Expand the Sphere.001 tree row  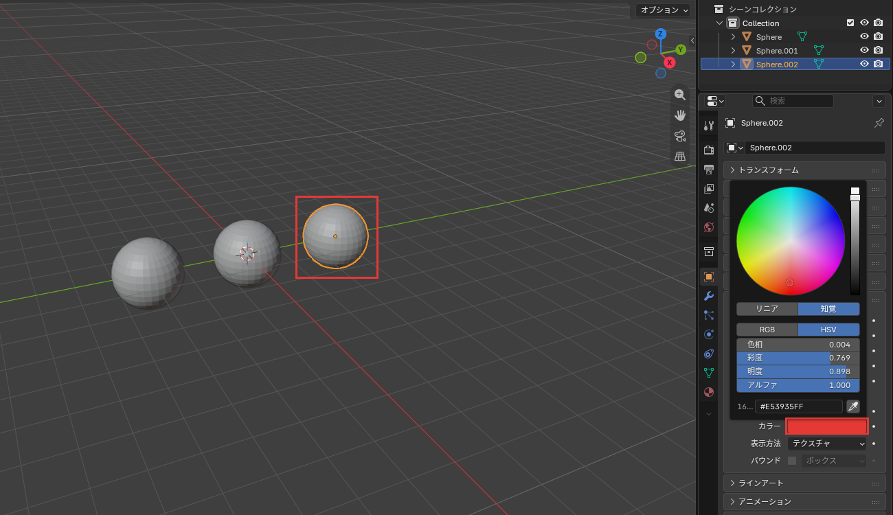pyautogui.click(x=733, y=50)
